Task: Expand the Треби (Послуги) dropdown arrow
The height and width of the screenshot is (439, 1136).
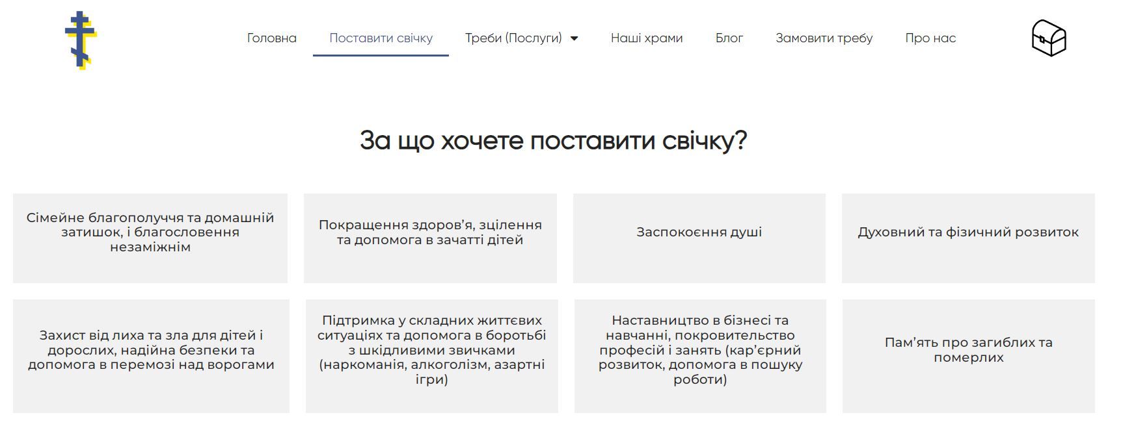Action: click(x=574, y=39)
